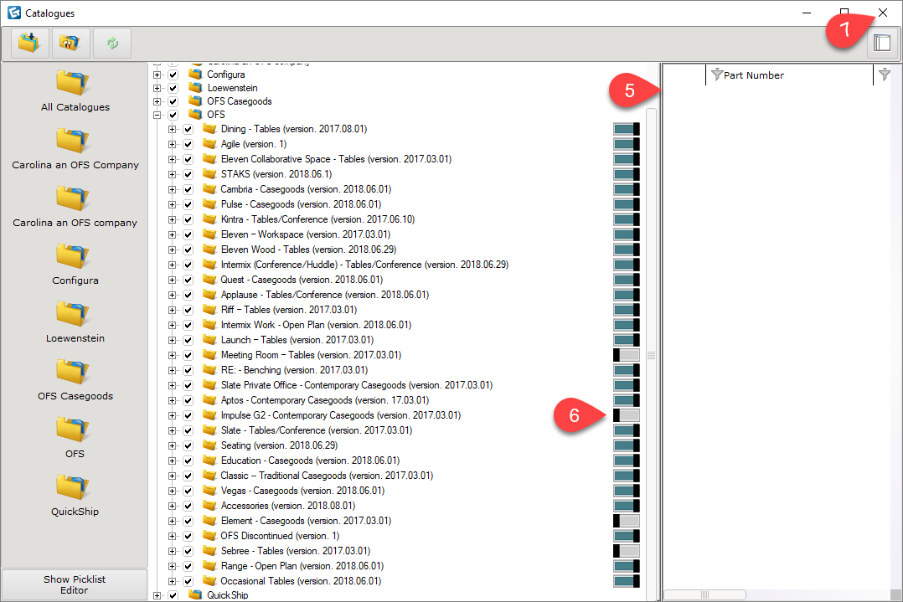Viewport: 903px width, 602px height.
Task: Select Occasional Tables tree item
Action: tap(302, 581)
